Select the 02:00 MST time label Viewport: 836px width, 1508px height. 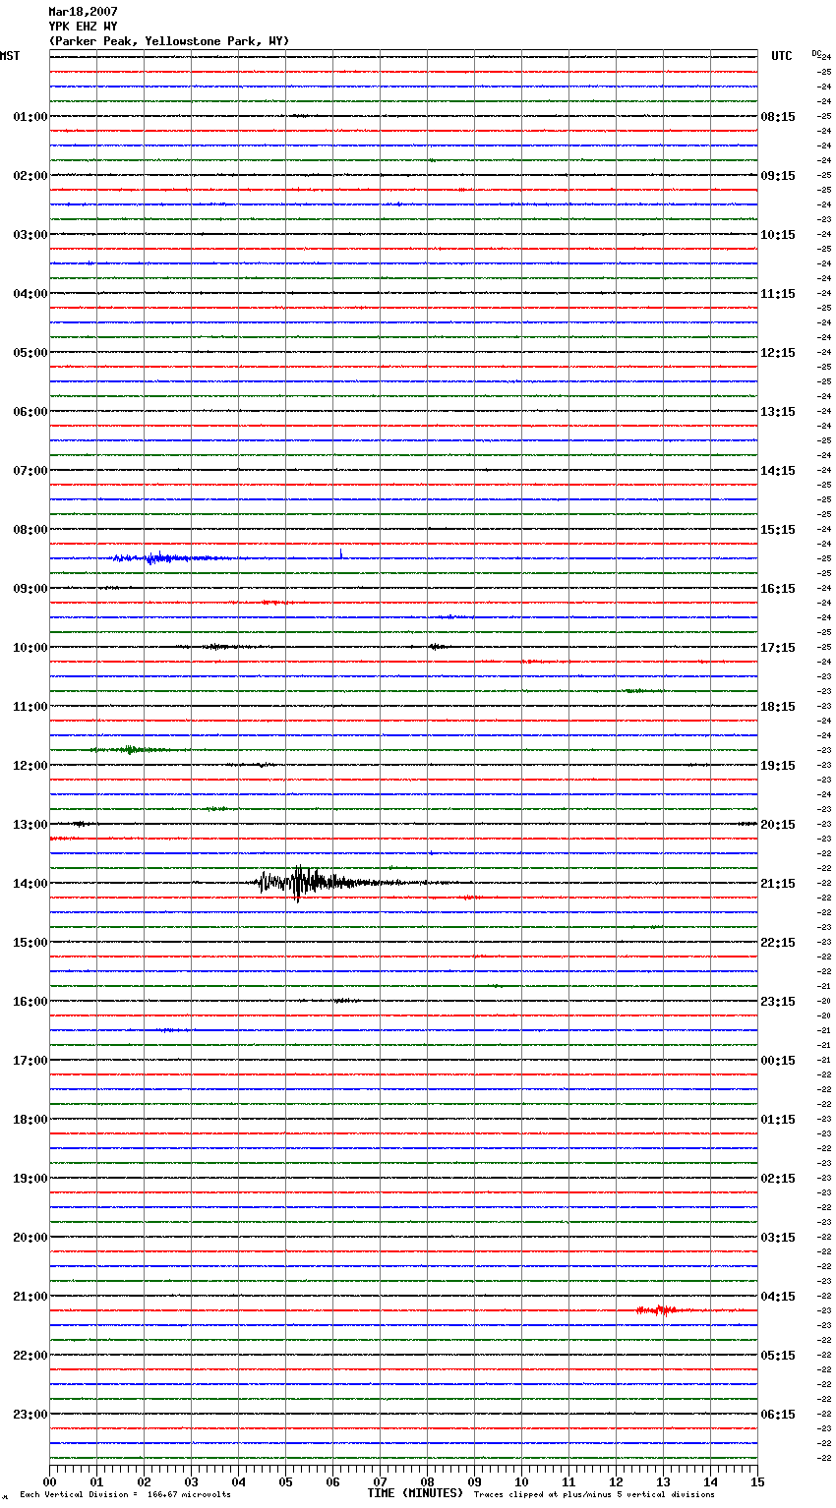click(30, 176)
